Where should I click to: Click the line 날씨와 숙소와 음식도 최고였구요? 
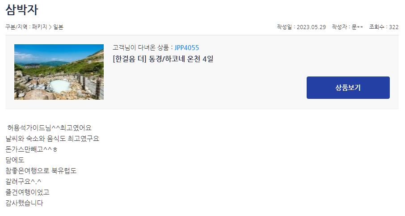(52, 139)
